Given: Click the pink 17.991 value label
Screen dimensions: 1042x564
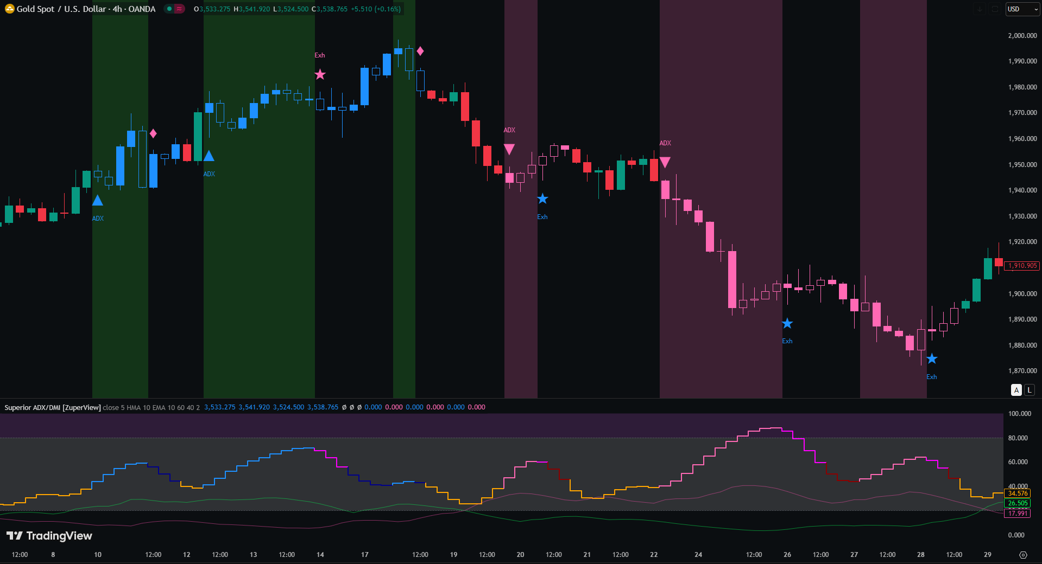Looking at the screenshot, I should (x=1018, y=513).
